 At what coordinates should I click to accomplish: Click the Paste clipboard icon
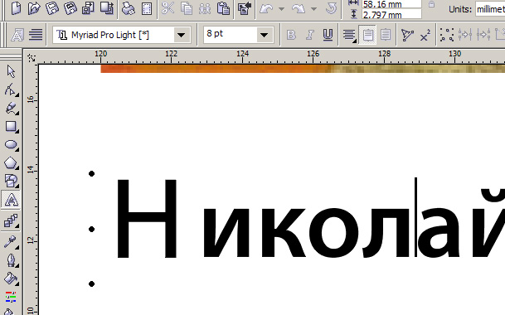click(223, 8)
